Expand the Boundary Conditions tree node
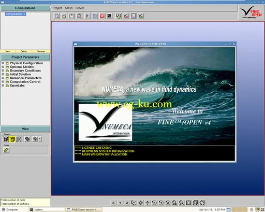Viewport: 265px width, 212px height. pyautogui.click(x=3, y=70)
